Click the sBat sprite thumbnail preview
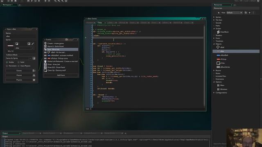 [10, 46]
